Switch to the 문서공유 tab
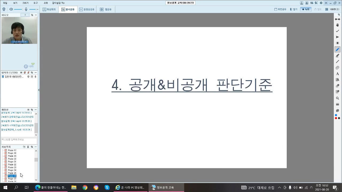The image size is (342, 192). (x=68, y=9)
